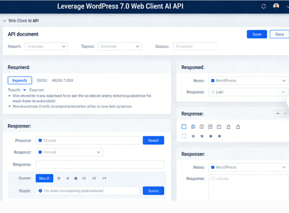Click the first star icon in Response row

(x=193, y=136)
